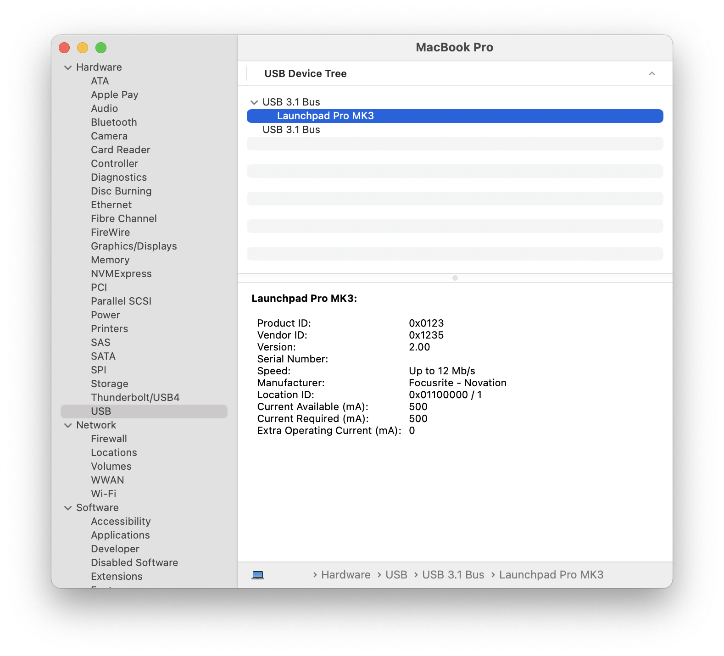Select Memory in the sidebar
724x656 pixels.
click(110, 260)
